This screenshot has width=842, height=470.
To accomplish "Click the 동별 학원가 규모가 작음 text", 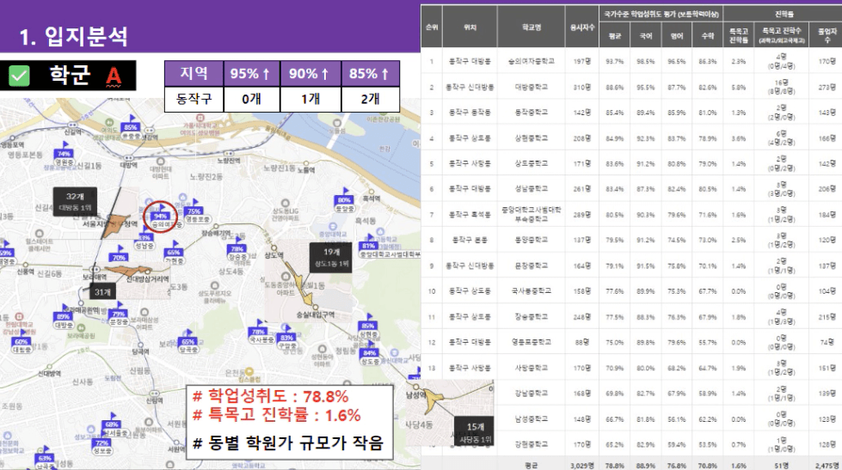I will tap(288, 443).
